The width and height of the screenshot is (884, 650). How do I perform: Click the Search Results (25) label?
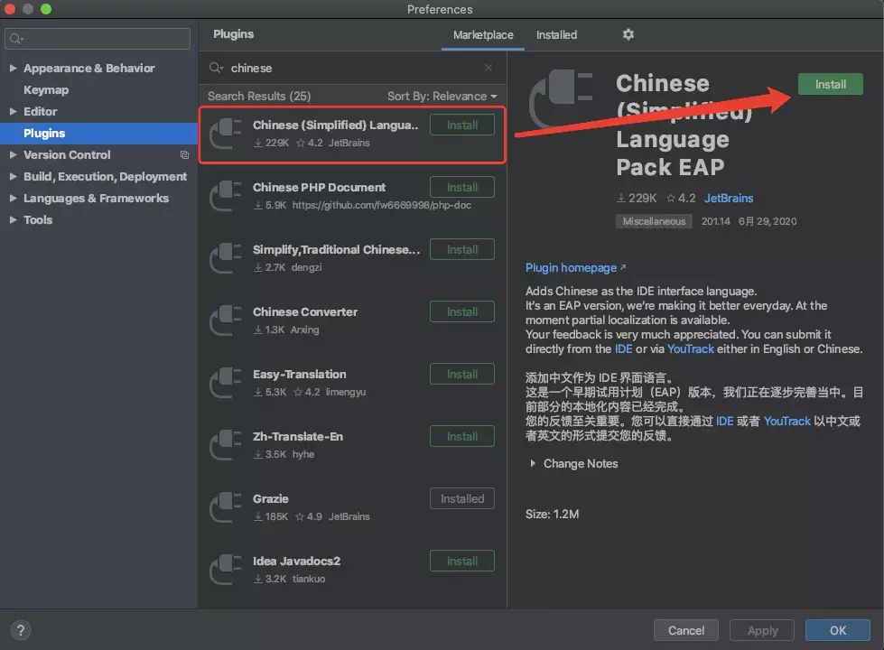(x=259, y=97)
